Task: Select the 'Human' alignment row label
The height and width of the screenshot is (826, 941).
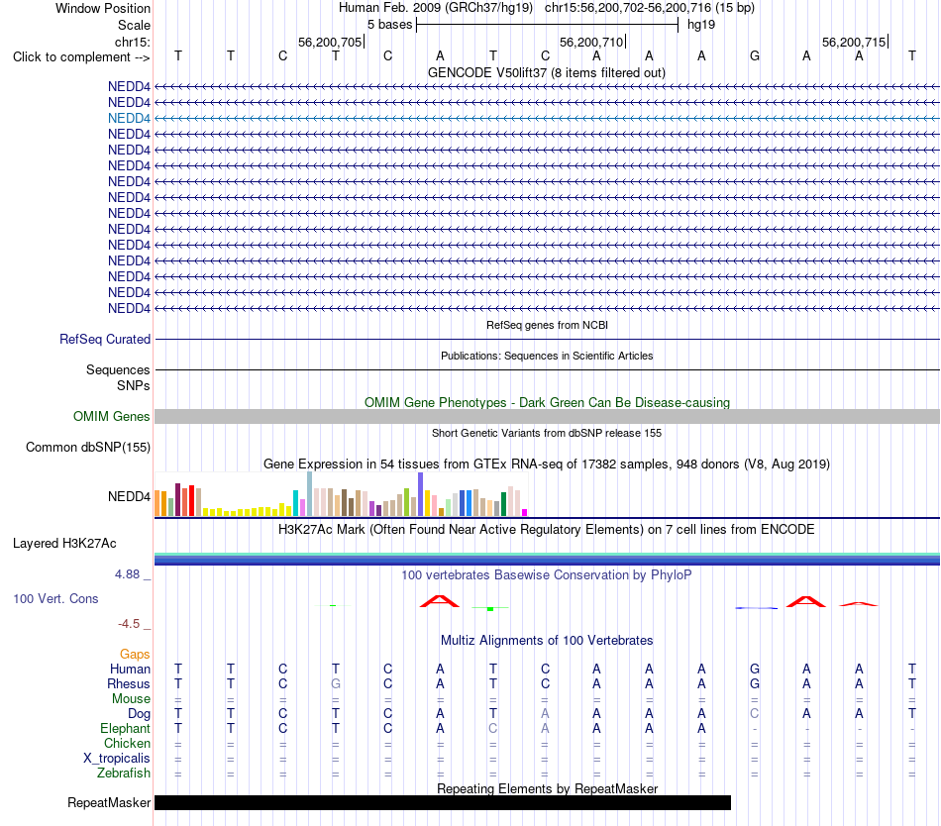Action: [x=130, y=669]
